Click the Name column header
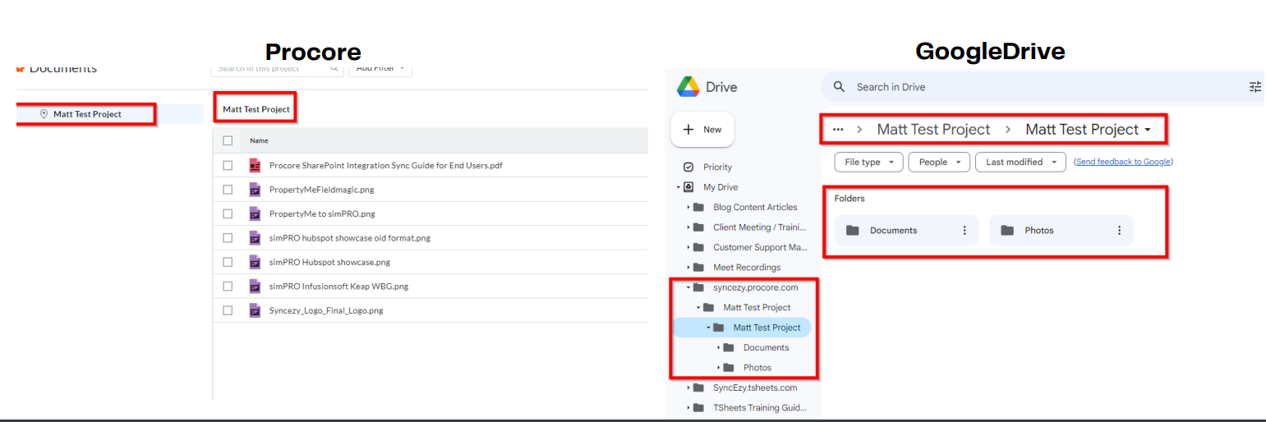The width and height of the screenshot is (1266, 422). [x=260, y=140]
